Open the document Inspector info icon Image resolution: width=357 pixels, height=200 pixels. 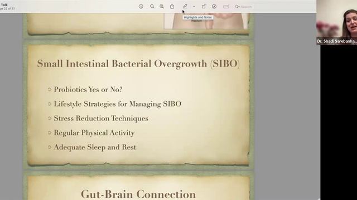click(x=141, y=7)
